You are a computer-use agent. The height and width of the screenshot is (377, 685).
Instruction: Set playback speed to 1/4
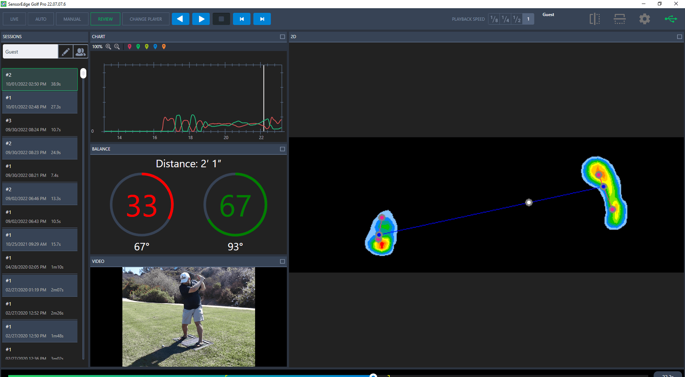506,19
